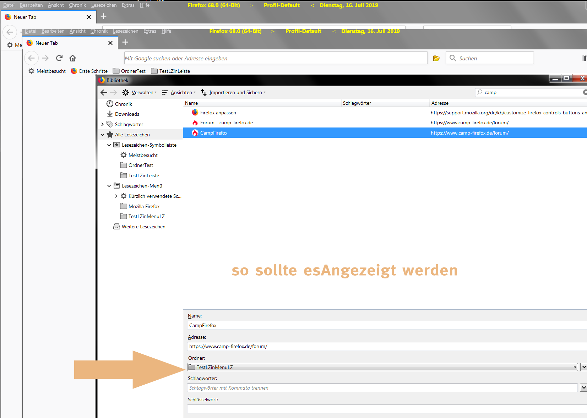The width and height of the screenshot is (587, 418).
Task: Open a new tab in the front Firefox window
Action: coord(125,42)
